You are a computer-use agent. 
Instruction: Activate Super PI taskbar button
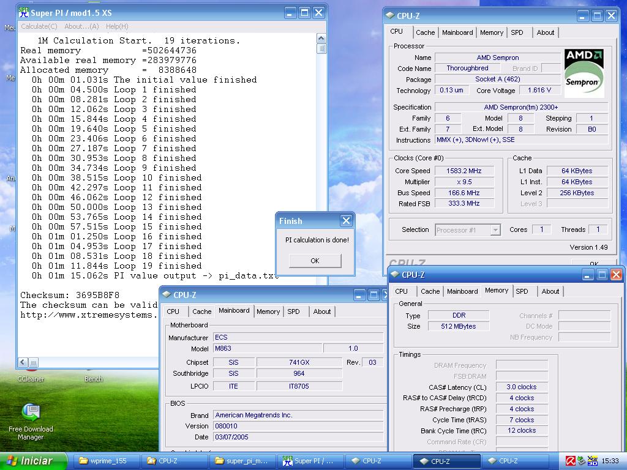pyautogui.click(x=310, y=461)
